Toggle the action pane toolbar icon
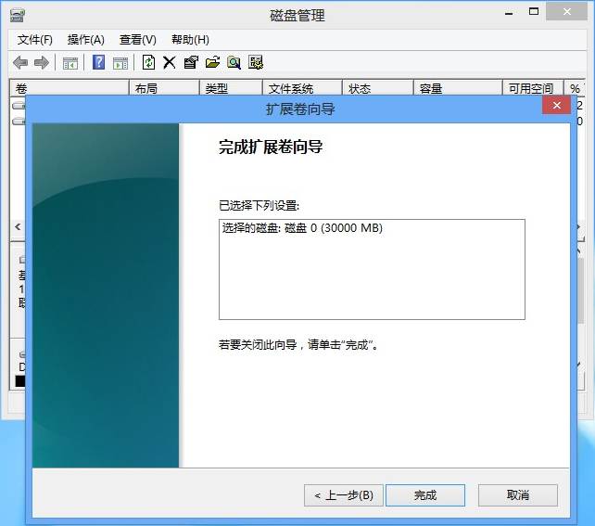 click(120, 63)
